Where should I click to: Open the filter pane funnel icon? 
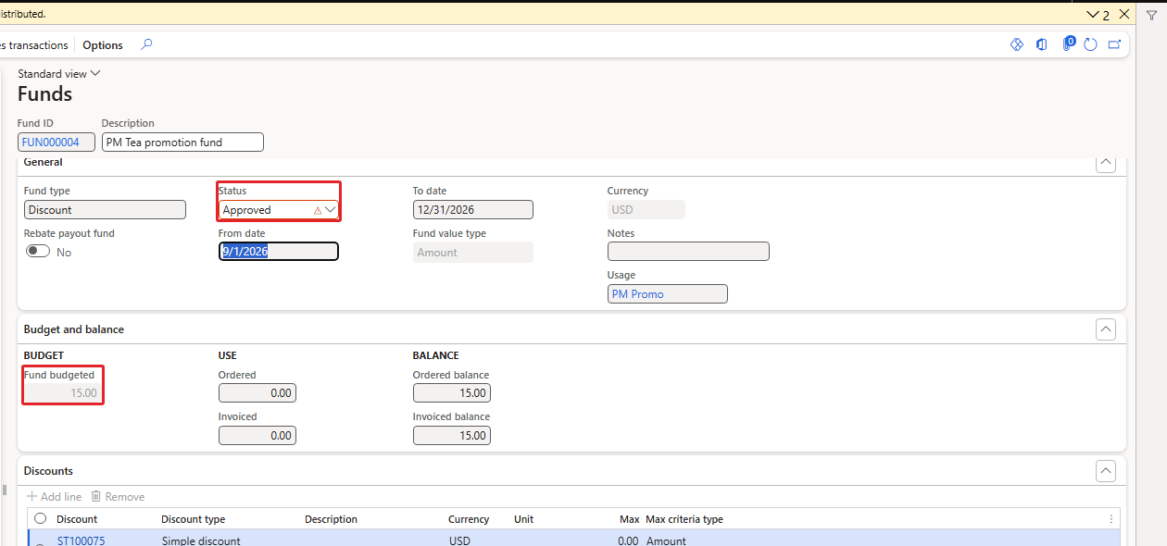pos(1151,16)
